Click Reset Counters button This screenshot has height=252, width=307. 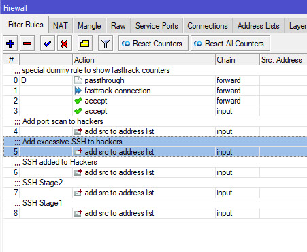(153, 44)
